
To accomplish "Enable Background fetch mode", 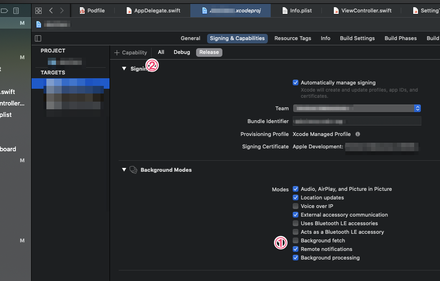I will (296, 240).
